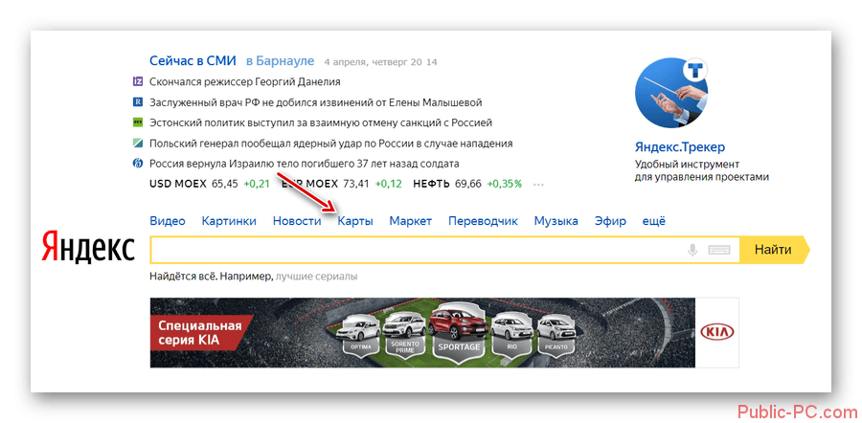Open the Яндекс.Трекер link

pos(680,147)
